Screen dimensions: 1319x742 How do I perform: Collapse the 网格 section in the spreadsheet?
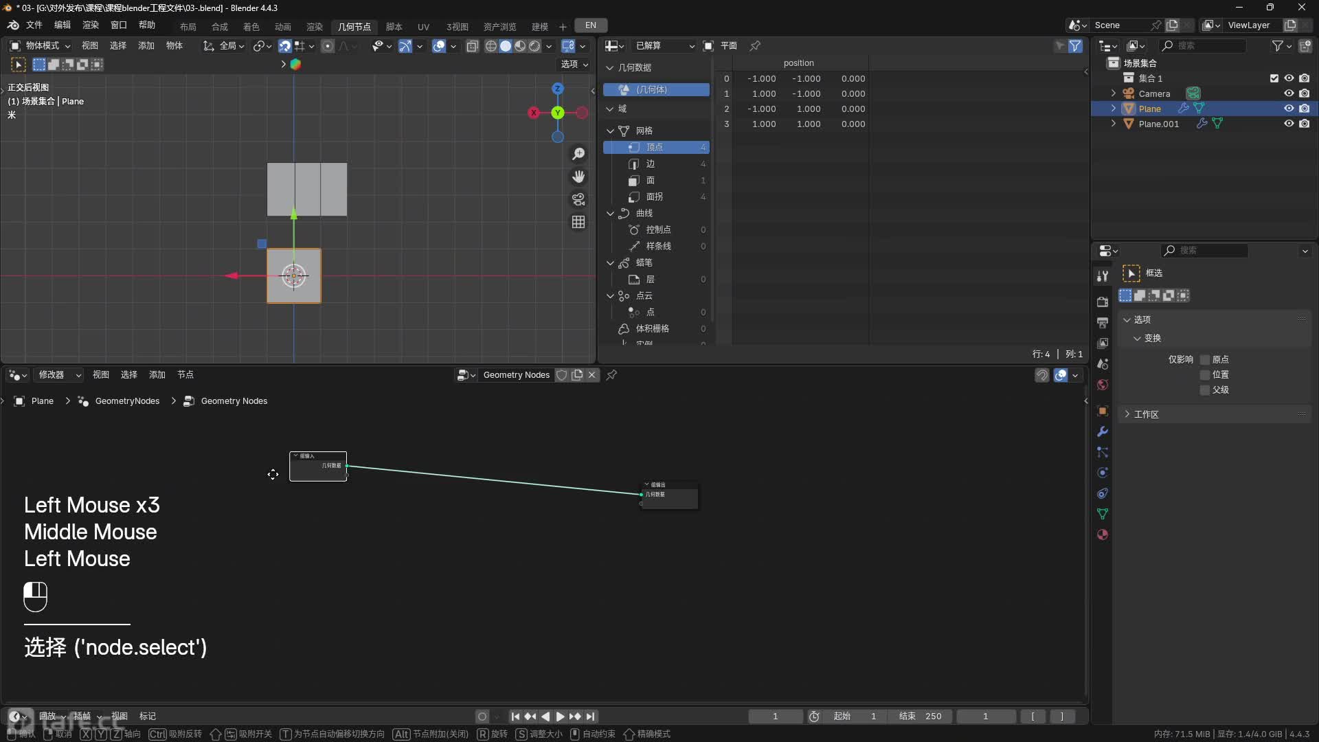tap(610, 131)
